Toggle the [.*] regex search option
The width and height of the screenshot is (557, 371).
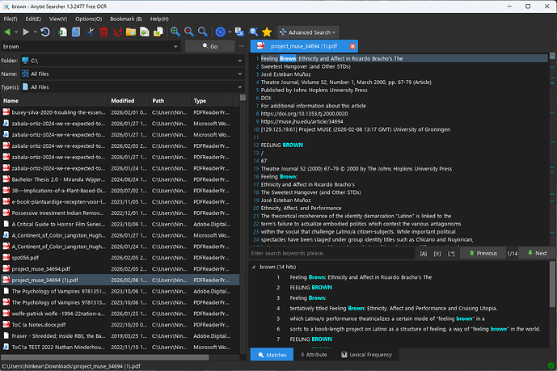[450, 253]
